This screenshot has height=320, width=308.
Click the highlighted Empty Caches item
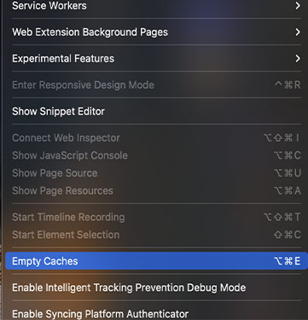[x=156, y=261]
